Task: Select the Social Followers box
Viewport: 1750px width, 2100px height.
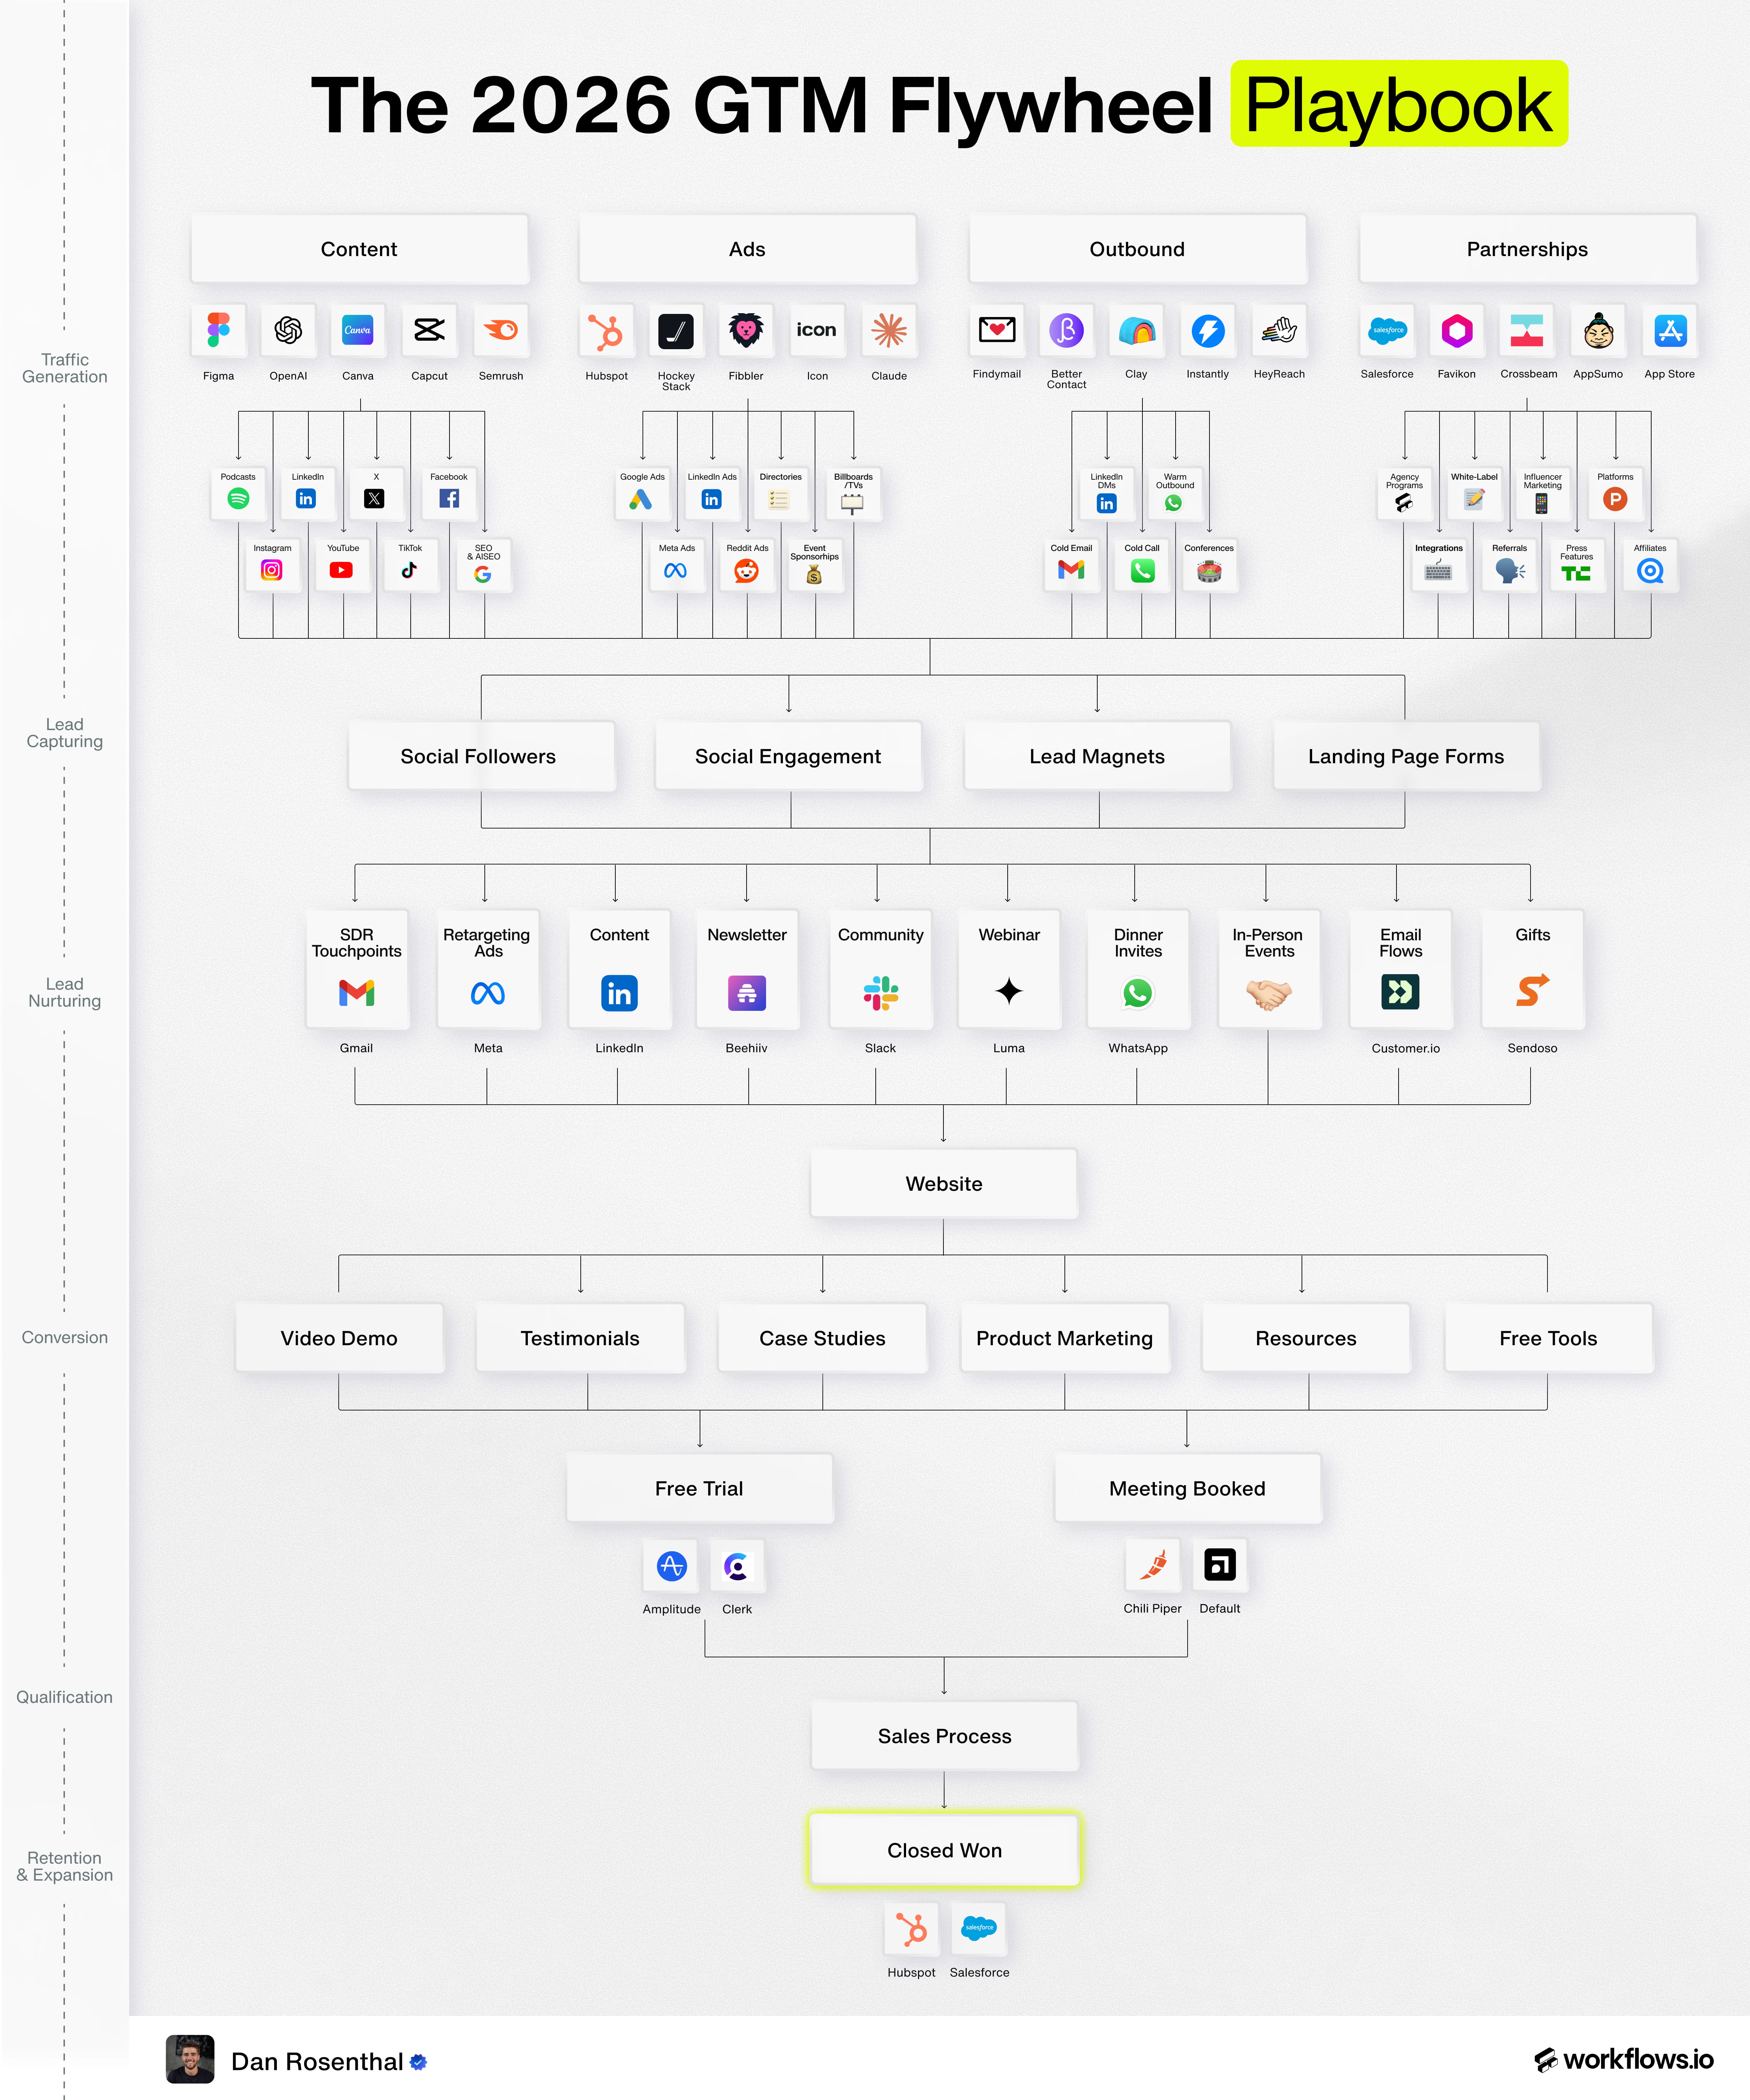Action: point(481,756)
